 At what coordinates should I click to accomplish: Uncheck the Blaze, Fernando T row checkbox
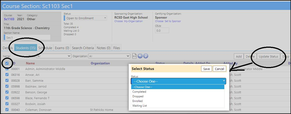tap(7, 98)
